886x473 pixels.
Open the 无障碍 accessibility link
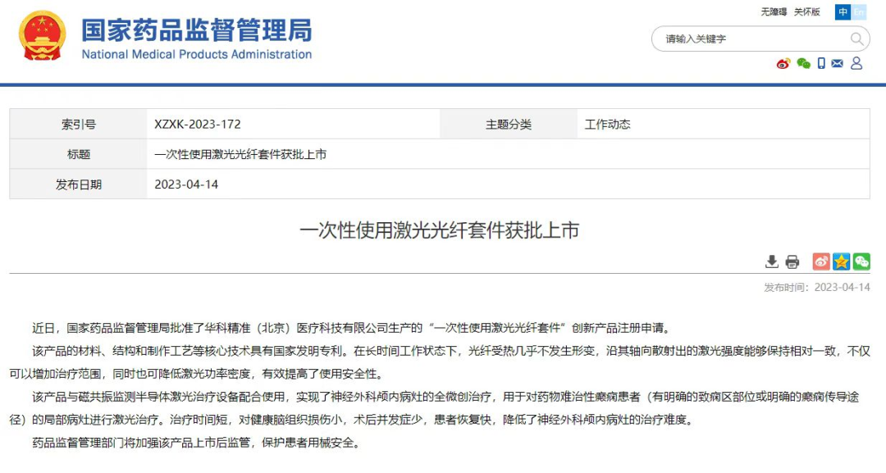[774, 11]
